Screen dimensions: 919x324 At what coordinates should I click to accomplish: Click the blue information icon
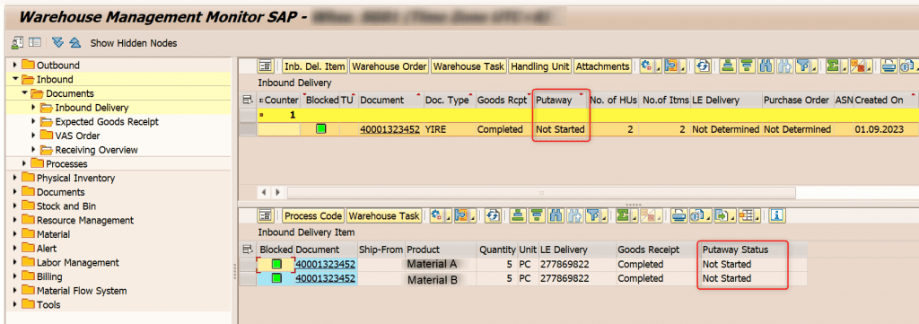[x=776, y=215]
